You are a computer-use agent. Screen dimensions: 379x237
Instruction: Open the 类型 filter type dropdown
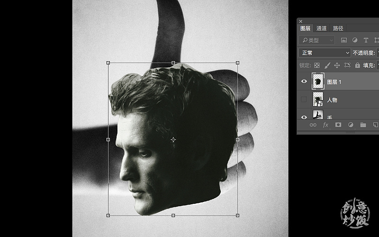(317, 40)
